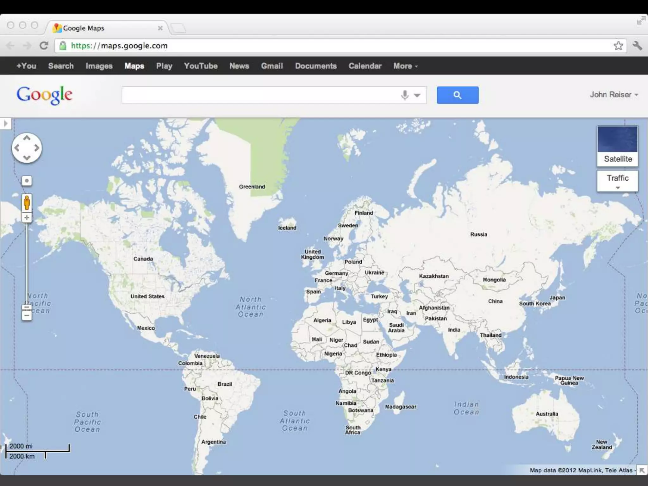This screenshot has height=486, width=648.
Task: Go to Gmail in top bar
Action: pos(272,66)
